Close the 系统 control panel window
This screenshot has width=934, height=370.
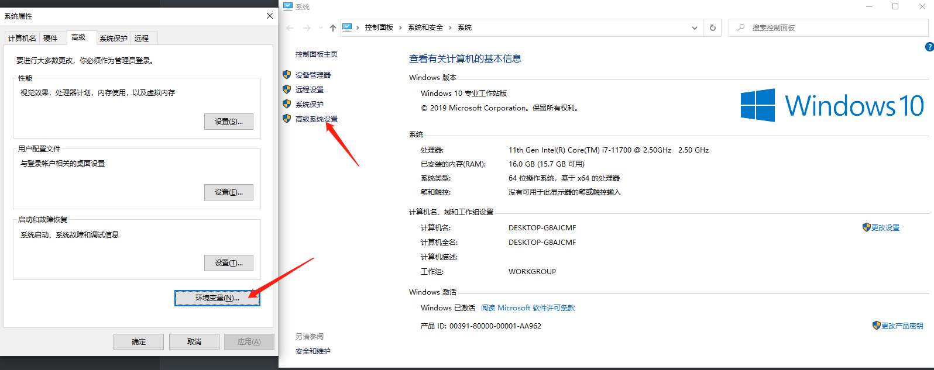pos(922,6)
